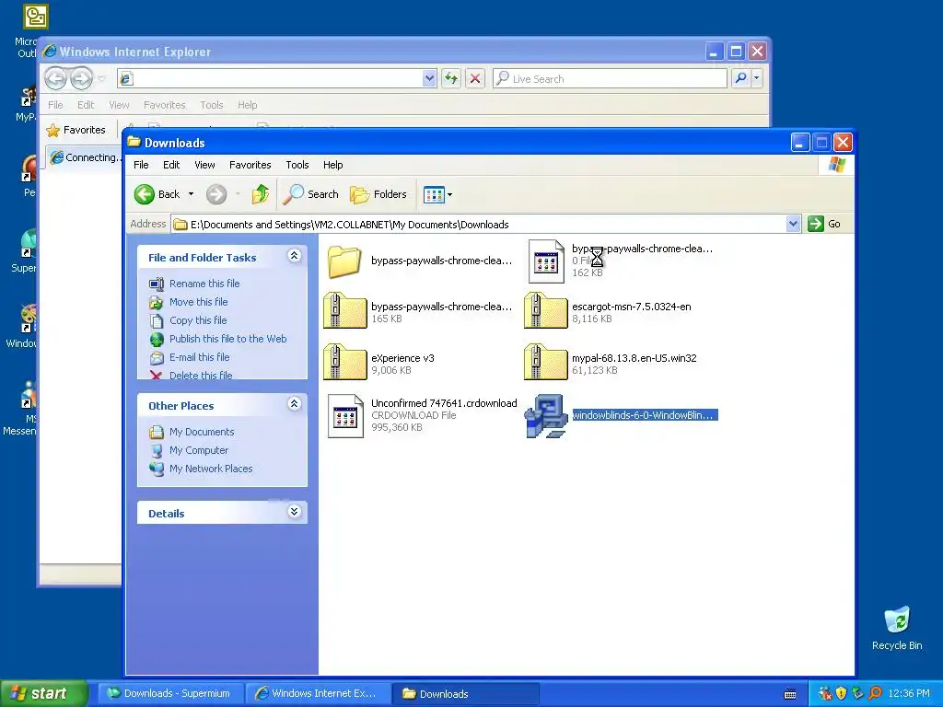Go to My Network Places
Viewport: 943px width, 707px height.
(201, 469)
